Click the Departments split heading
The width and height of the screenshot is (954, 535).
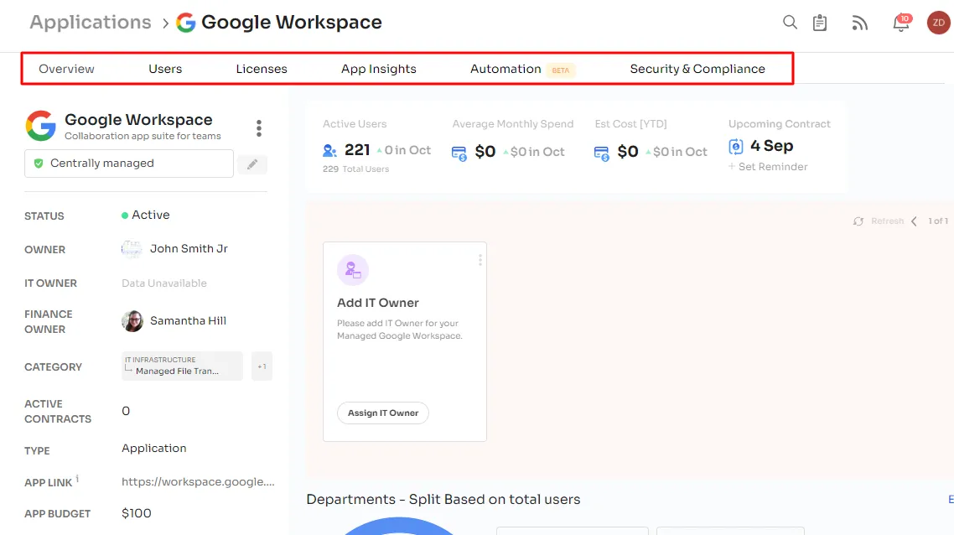click(443, 499)
